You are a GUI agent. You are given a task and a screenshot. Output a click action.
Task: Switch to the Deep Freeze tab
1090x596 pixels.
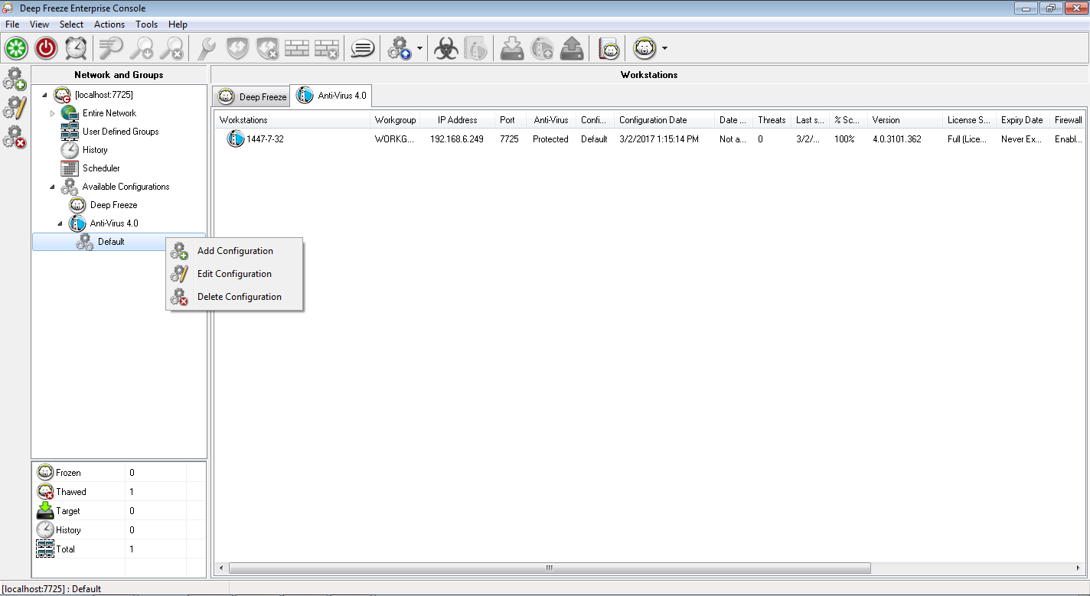pos(252,97)
